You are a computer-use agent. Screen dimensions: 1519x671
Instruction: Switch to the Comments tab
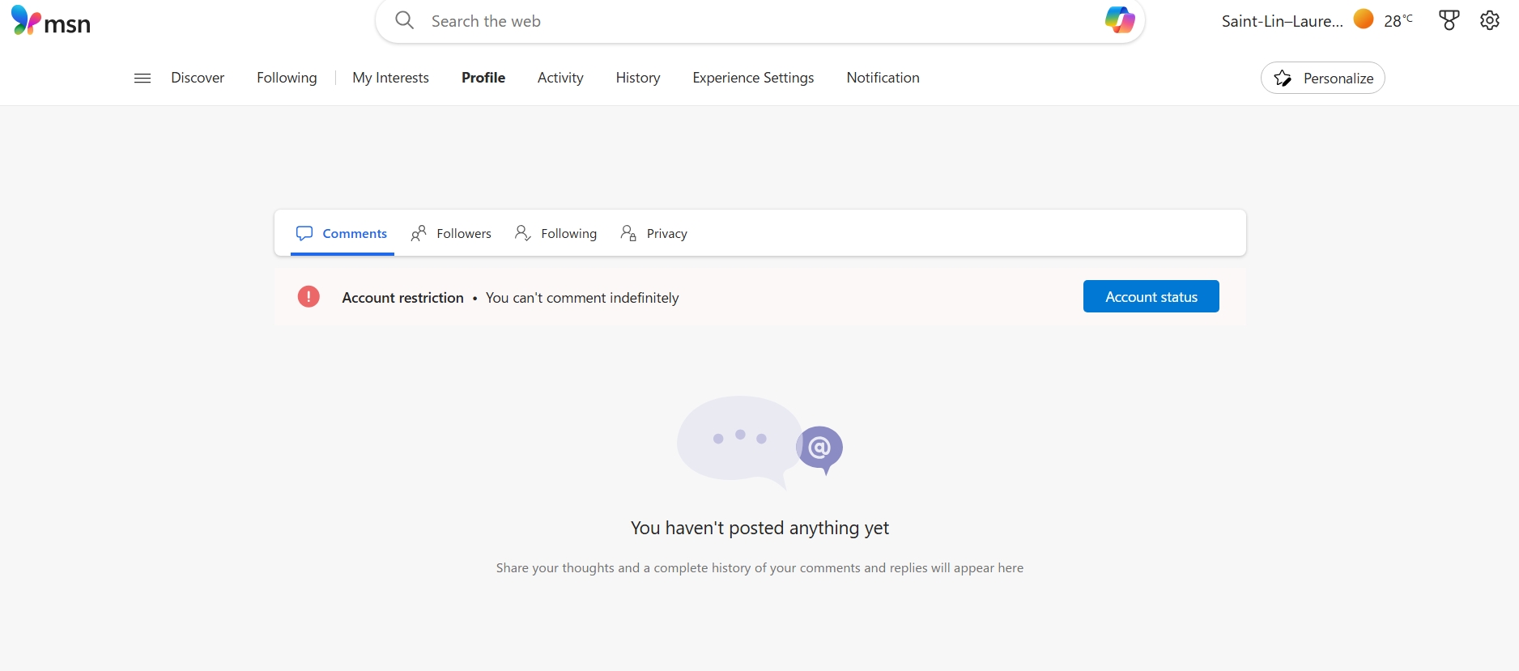coord(343,233)
